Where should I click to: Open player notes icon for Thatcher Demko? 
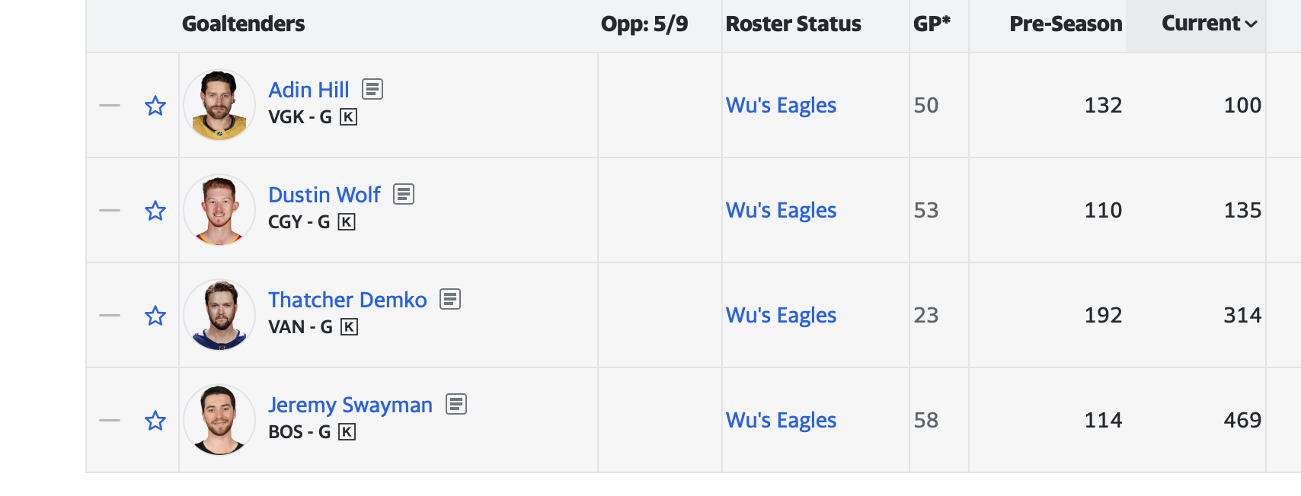450,300
